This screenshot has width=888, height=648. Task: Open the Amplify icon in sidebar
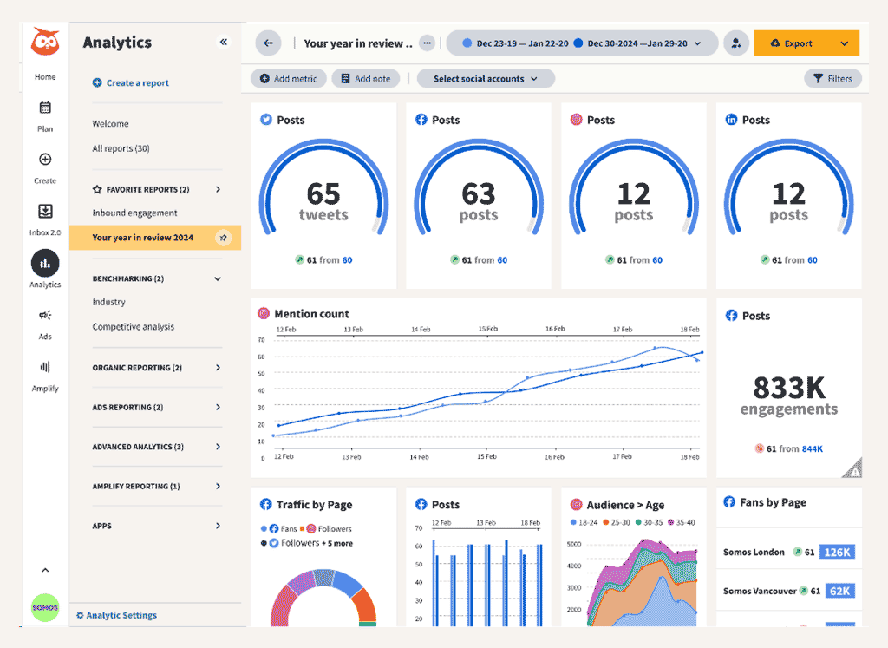[45, 368]
